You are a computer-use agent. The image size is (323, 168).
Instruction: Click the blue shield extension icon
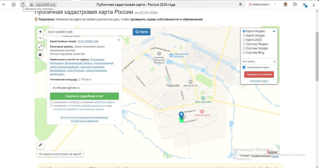click(x=305, y=5)
